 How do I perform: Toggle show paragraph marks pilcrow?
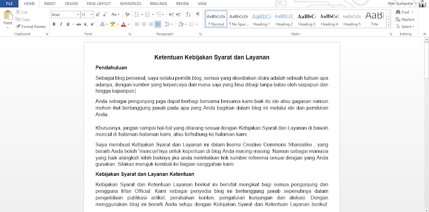point(198,15)
